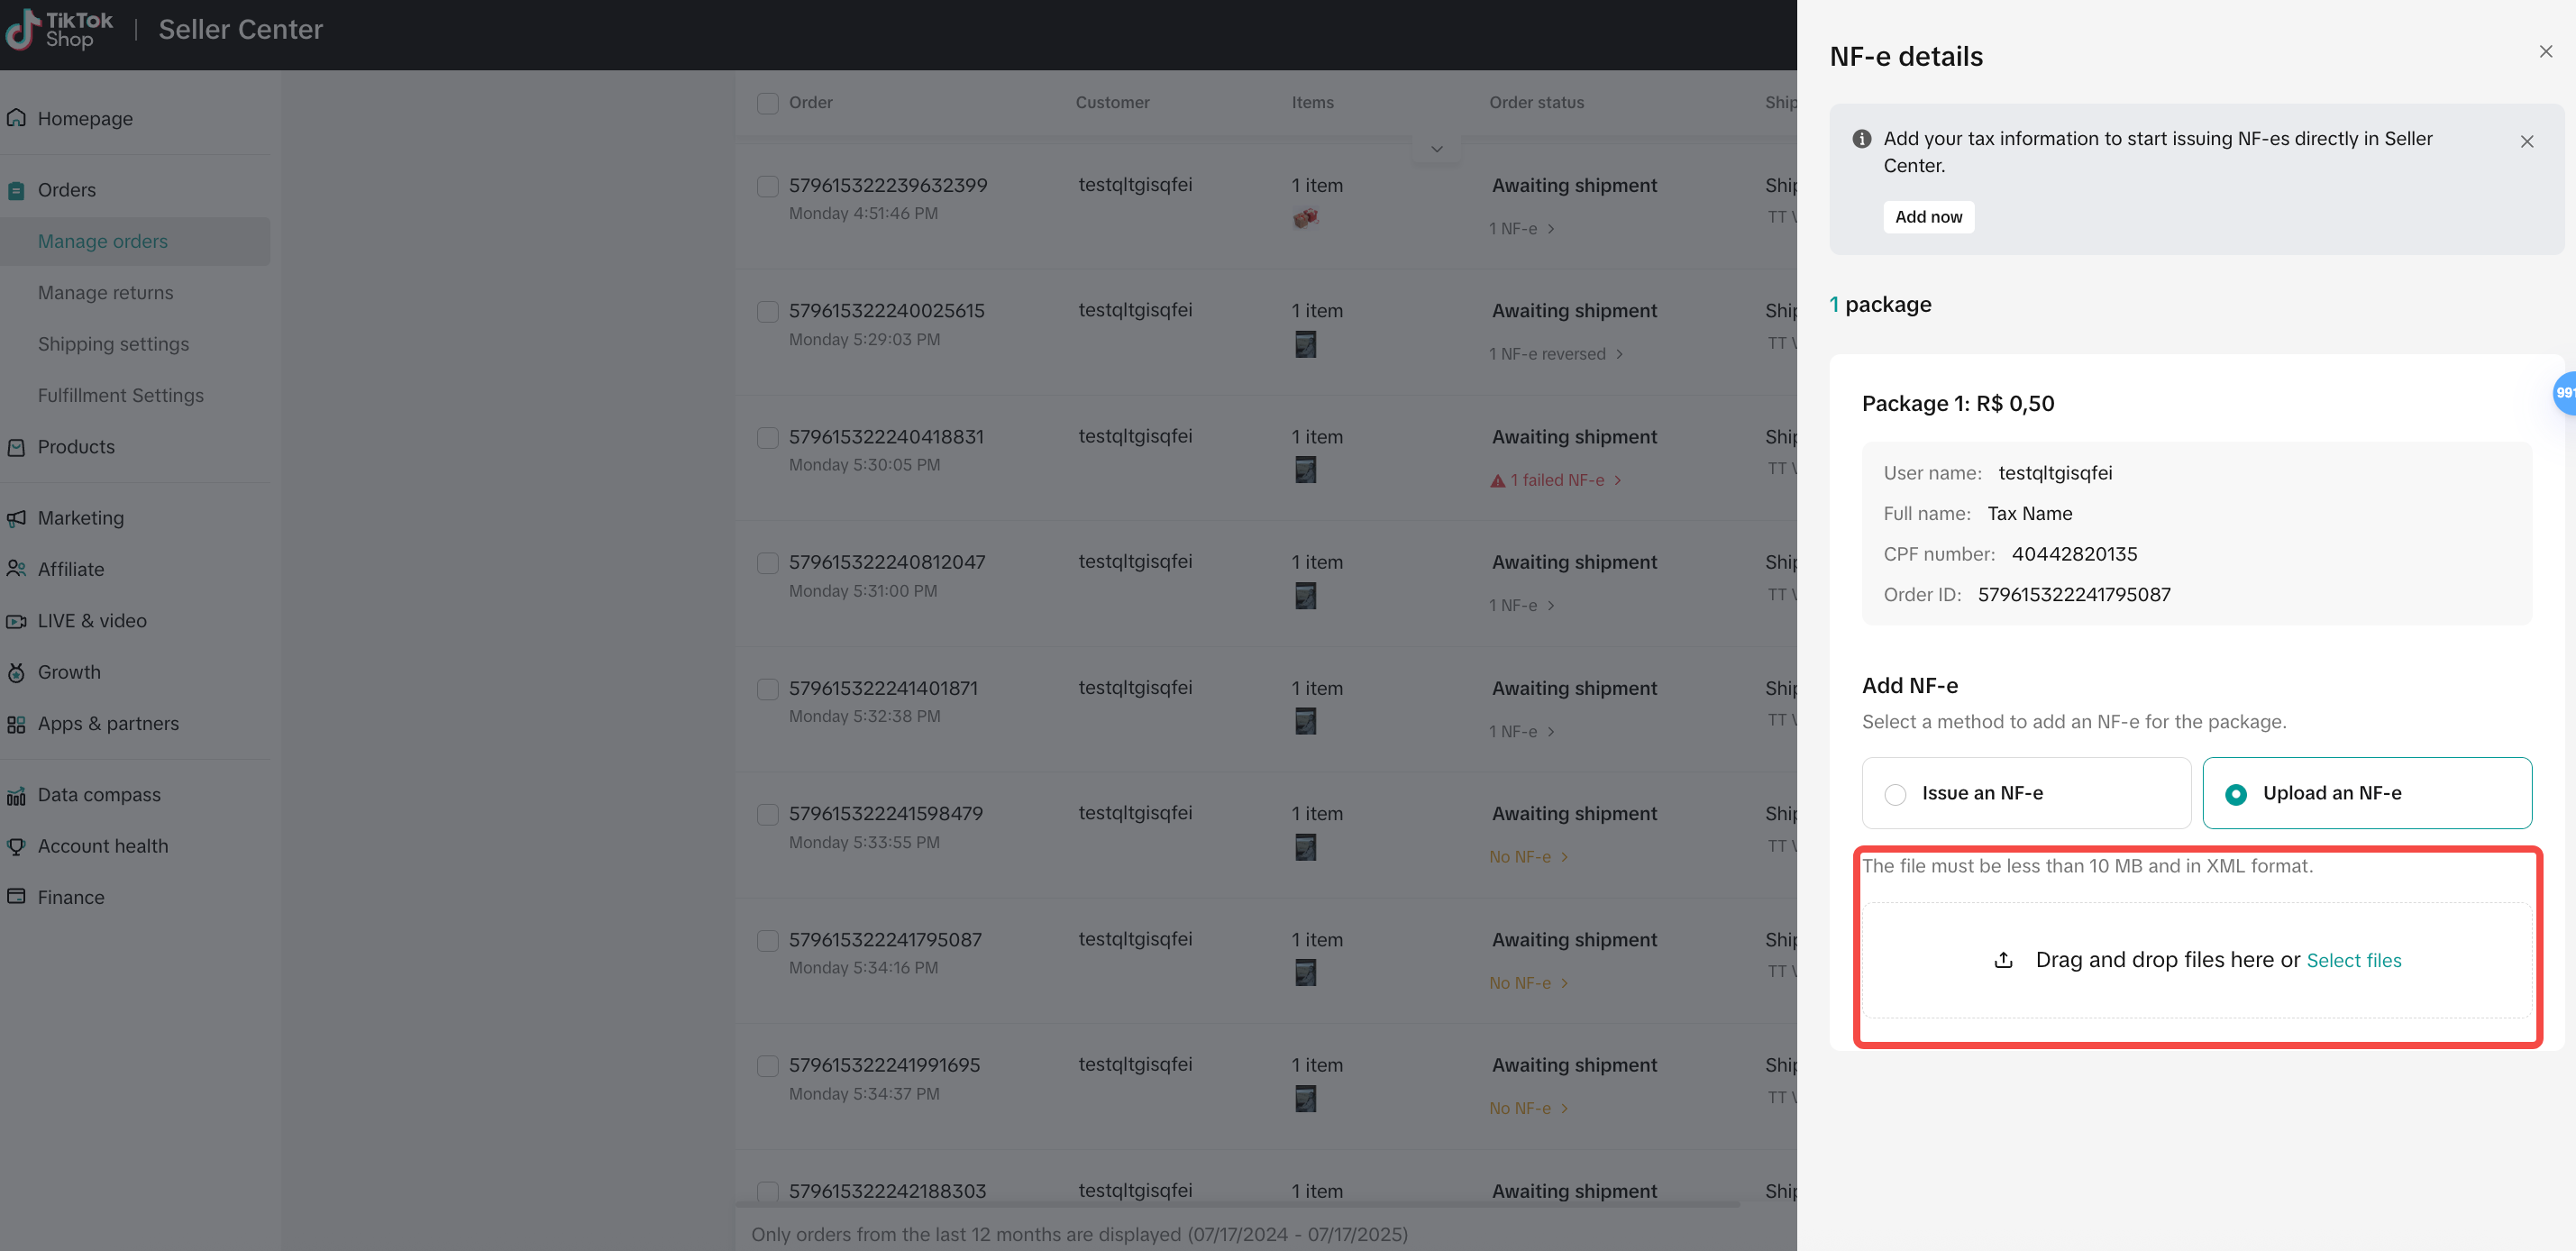
Task: Click the red warning icon on failed NF-e
Action: click(1497, 481)
